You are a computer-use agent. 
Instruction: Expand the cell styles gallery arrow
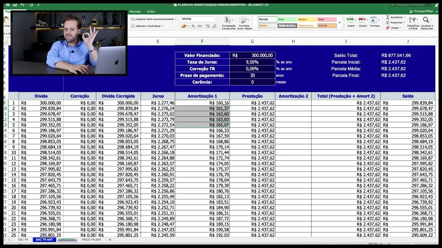pos(340,23)
